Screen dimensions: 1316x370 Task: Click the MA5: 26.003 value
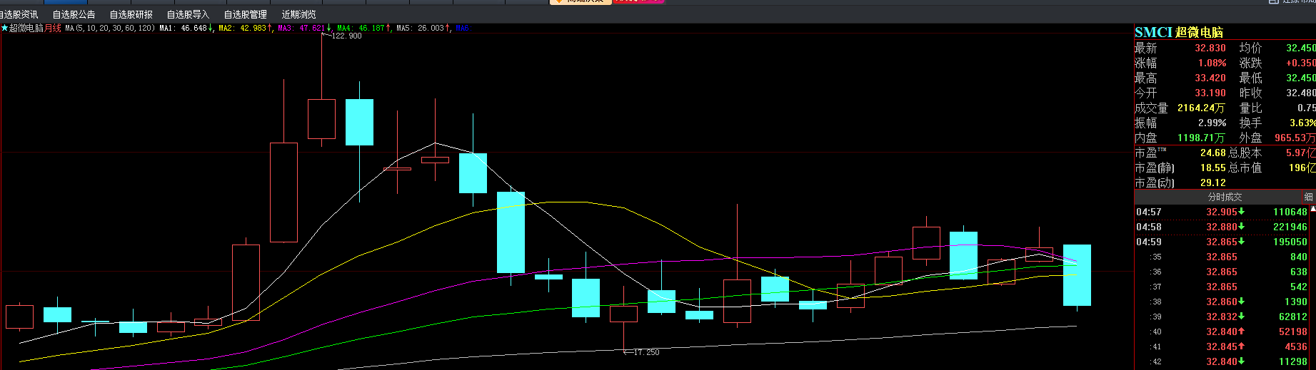420,28
